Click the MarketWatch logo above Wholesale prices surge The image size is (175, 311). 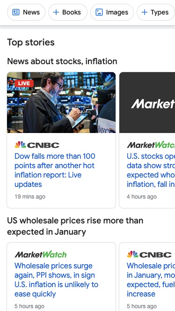click(x=41, y=254)
